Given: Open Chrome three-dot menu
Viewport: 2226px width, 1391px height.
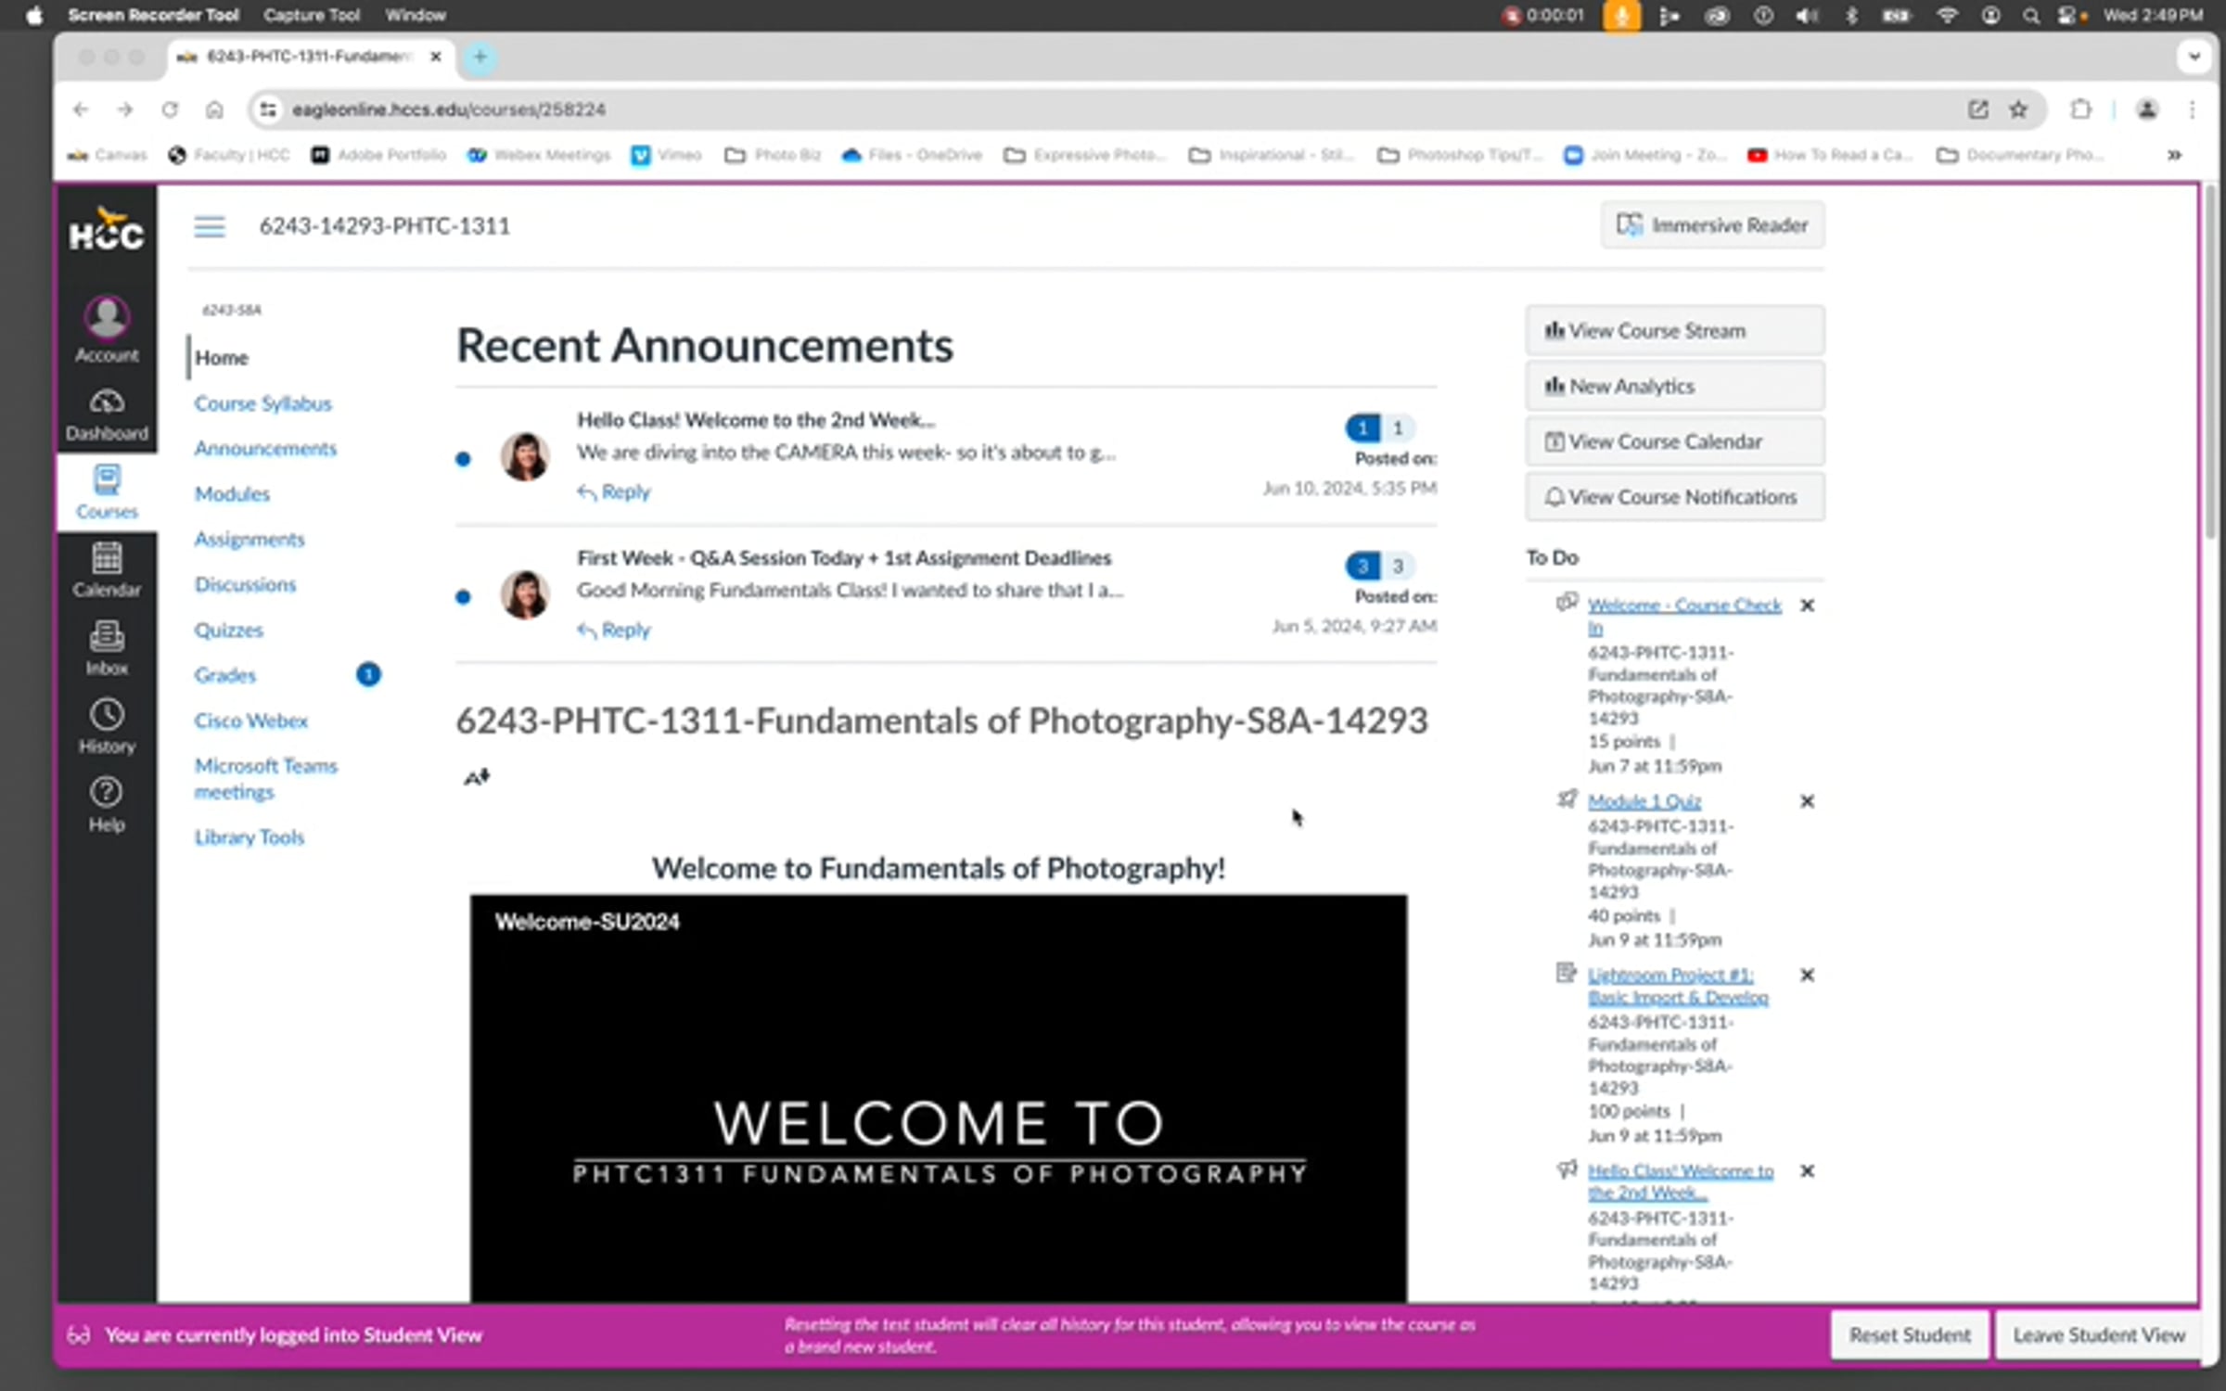Looking at the screenshot, I should coord(2192,109).
